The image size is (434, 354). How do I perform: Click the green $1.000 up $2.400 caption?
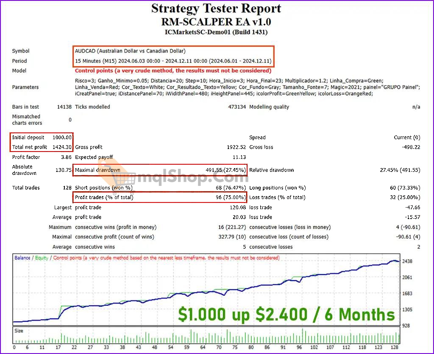coord(286,315)
